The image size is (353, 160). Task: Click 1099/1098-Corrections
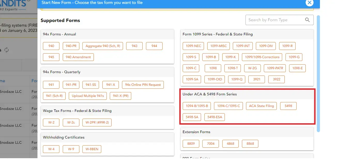pyautogui.click(x=262, y=57)
